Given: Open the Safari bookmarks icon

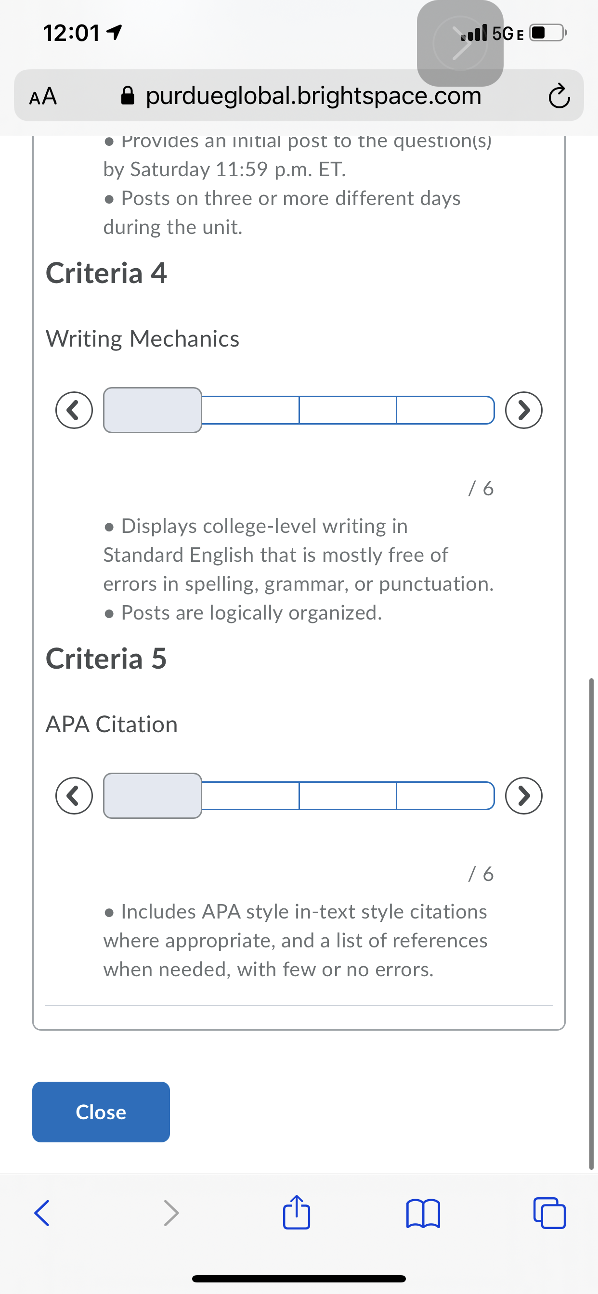Looking at the screenshot, I should pyautogui.click(x=423, y=1213).
